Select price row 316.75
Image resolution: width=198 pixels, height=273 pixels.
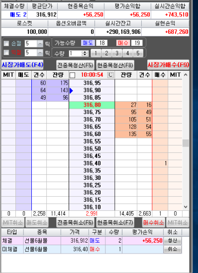tap(92, 112)
